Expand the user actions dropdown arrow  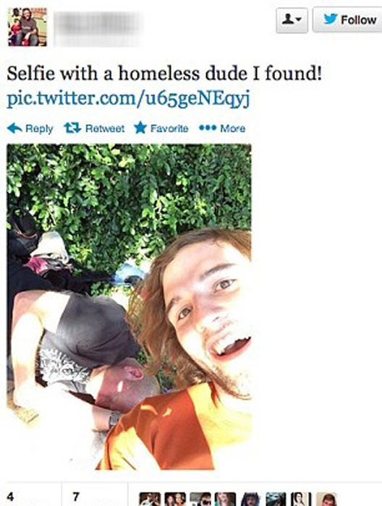click(299, 20)
